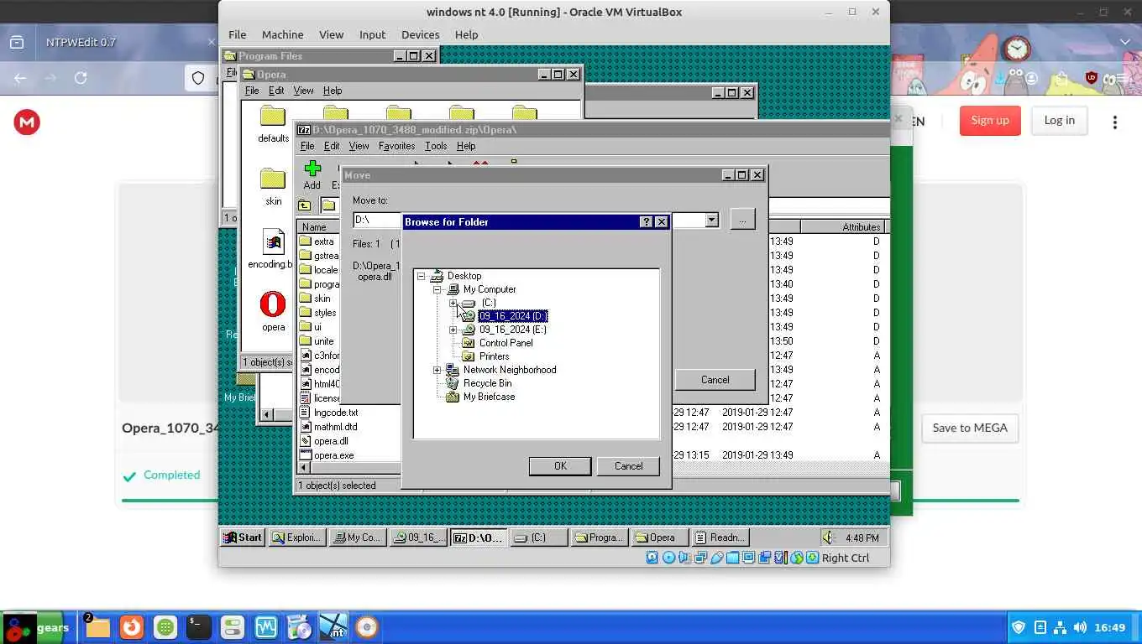Switch to Explori... taskbar button
Viewport: 1142px width, 644px height.
point(297,538)
